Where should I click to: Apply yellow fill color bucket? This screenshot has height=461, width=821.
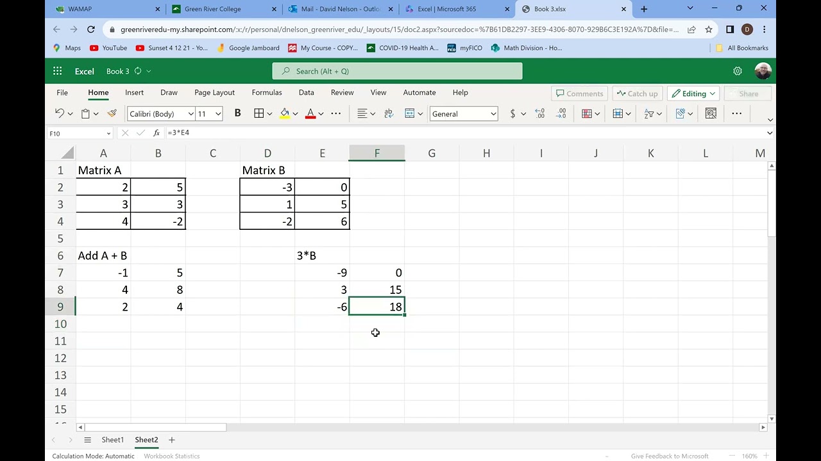[x=285, y=113]
